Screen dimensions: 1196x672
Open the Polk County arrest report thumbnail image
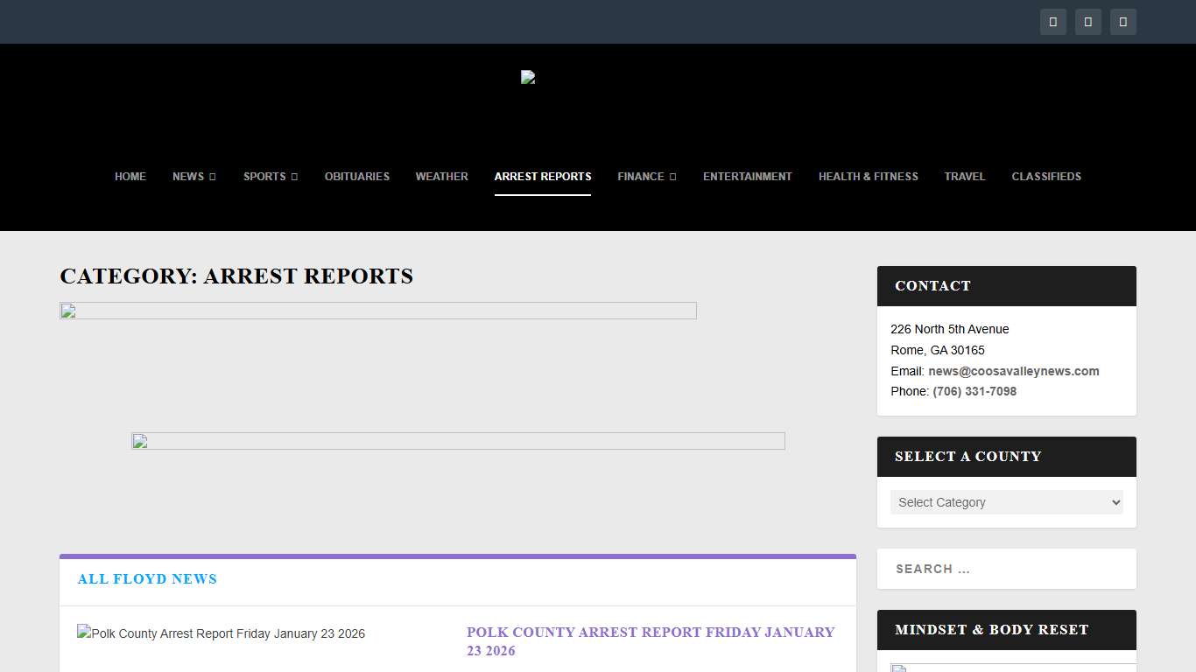pos(221,633)
